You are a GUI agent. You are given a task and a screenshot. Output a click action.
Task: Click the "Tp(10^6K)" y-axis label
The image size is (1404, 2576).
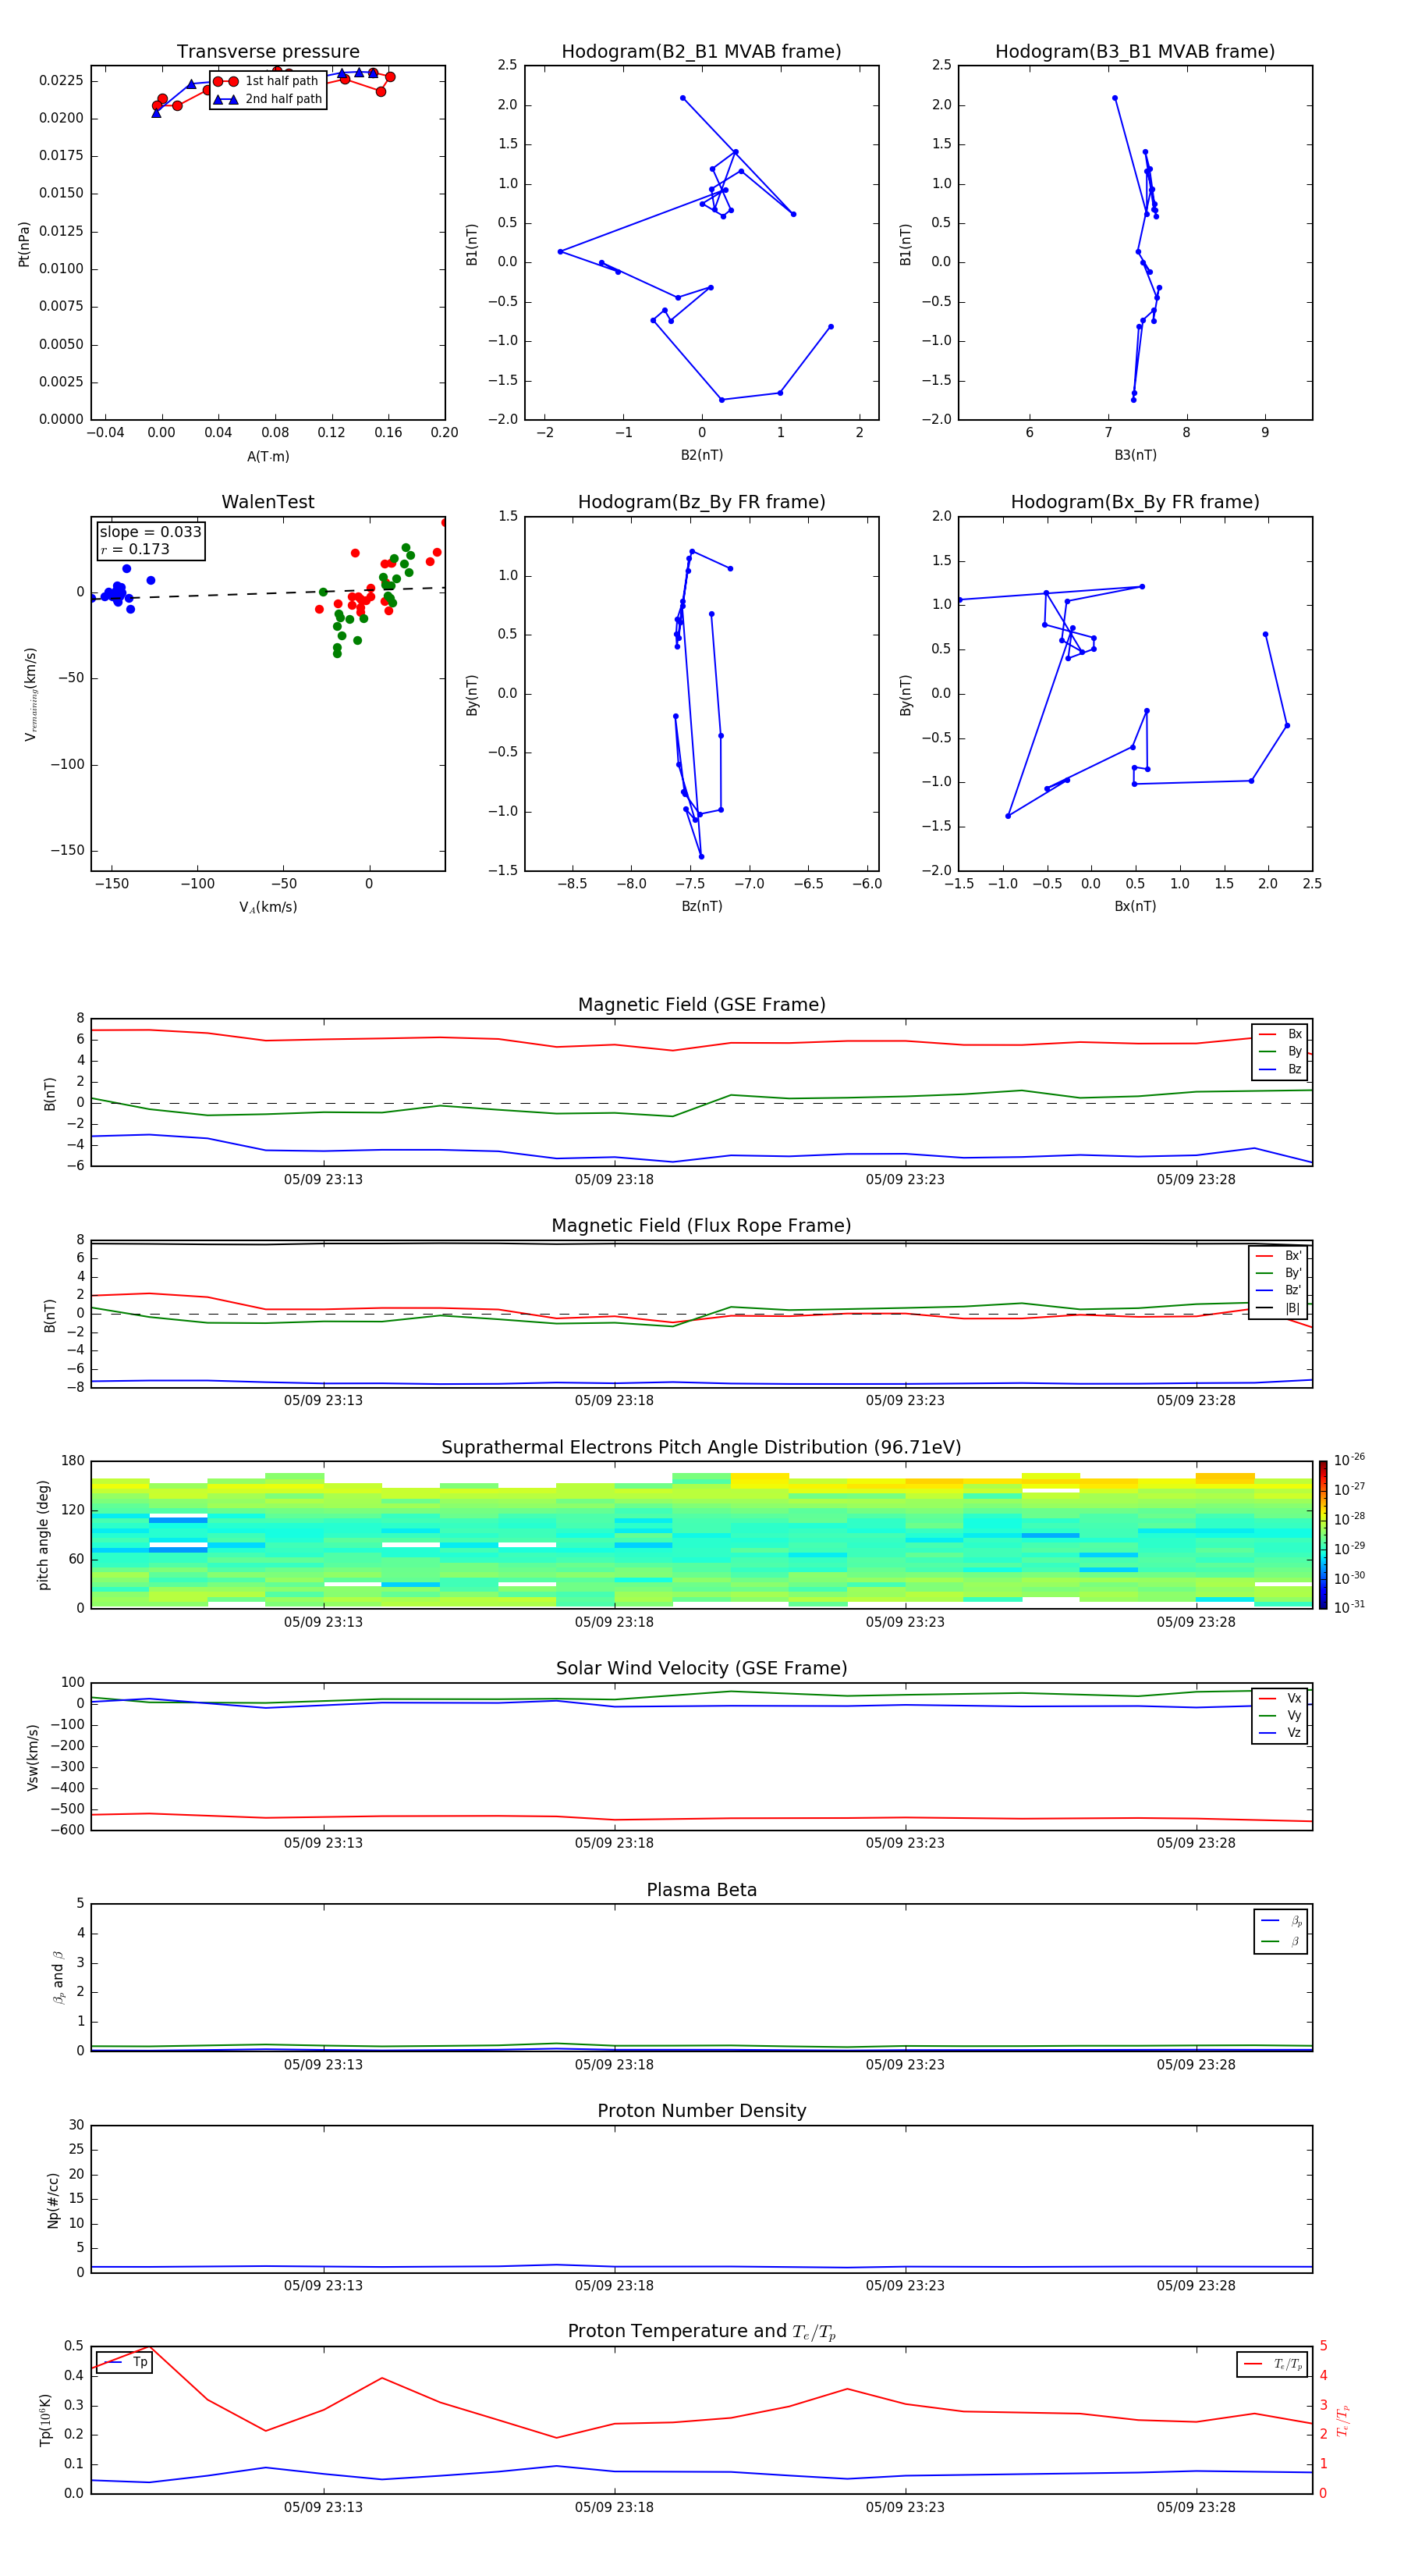(x=46, y=2420)
